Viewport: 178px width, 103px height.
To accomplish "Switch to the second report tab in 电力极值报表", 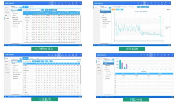I will (x=32, y=7).
